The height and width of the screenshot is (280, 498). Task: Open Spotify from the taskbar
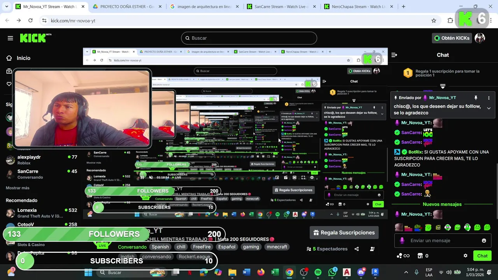pyautogui.click(x=318, y=273)
